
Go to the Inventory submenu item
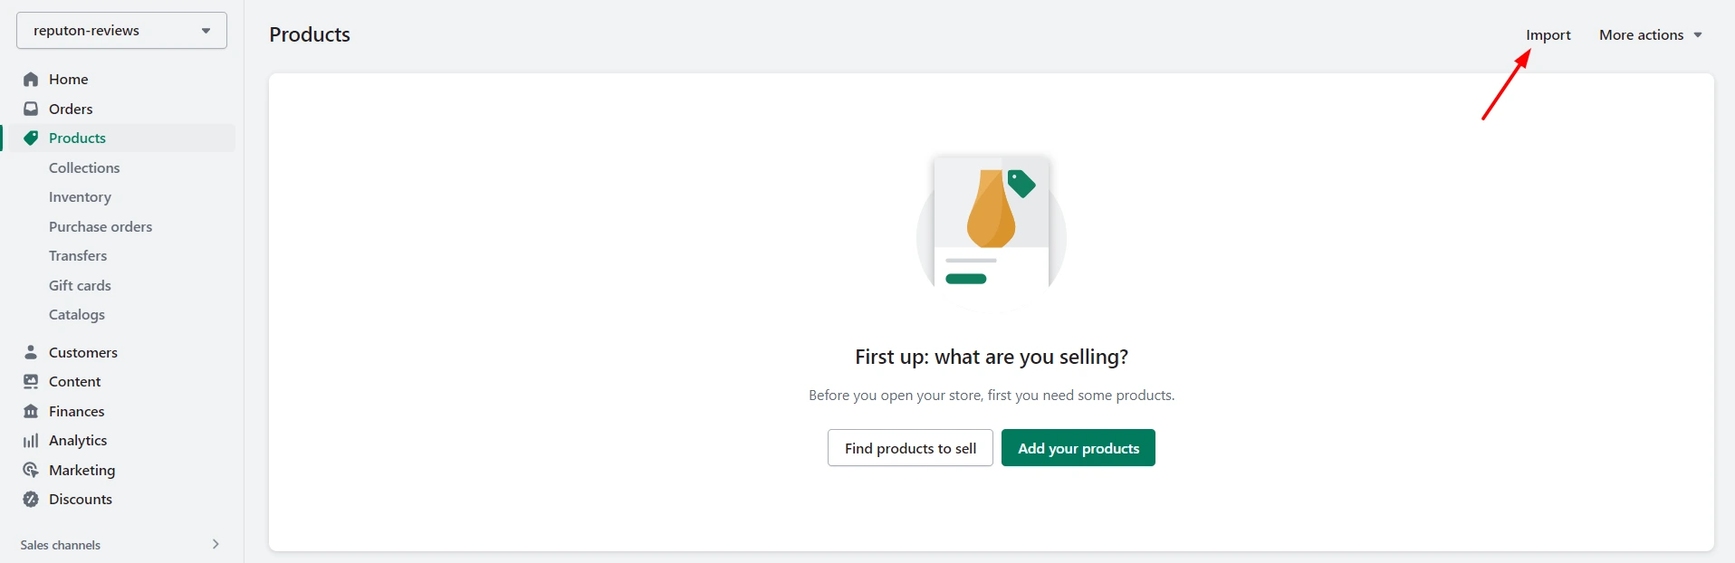(80, 197)
